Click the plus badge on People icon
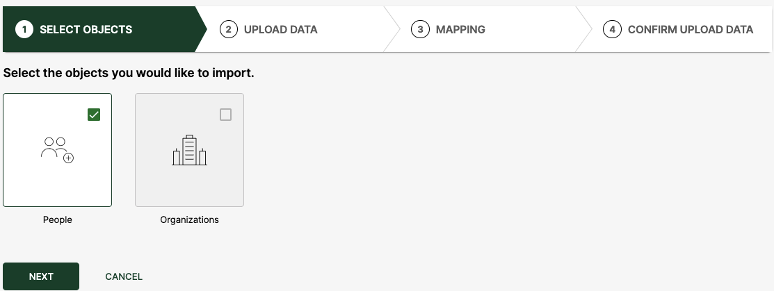Viewport: 774px width, 291px height. (69, 158)
